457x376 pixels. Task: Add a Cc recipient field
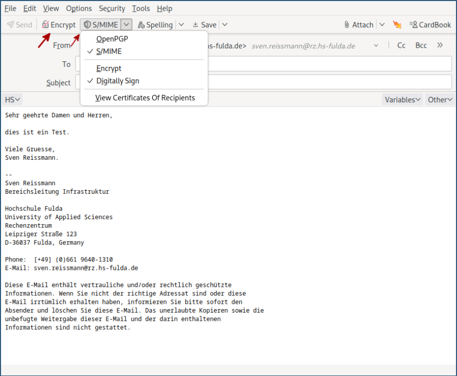coord(401,45)
